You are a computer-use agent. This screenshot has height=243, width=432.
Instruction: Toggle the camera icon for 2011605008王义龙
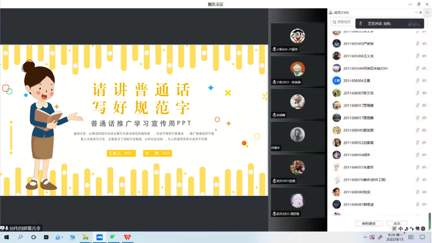pyautogui.click(x=424, y=56)
